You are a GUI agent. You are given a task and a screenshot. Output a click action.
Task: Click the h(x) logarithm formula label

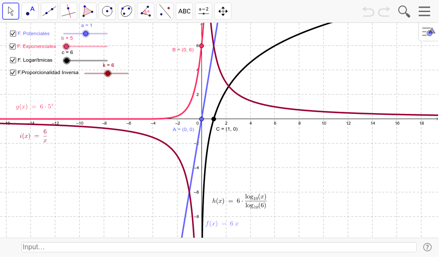pyautogui.click(x=239, y=201)
